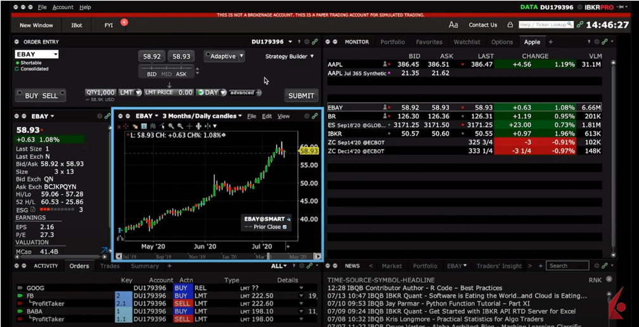639x327 pixels.
Task: Select the BUY radio option
Action: [31, 96]
